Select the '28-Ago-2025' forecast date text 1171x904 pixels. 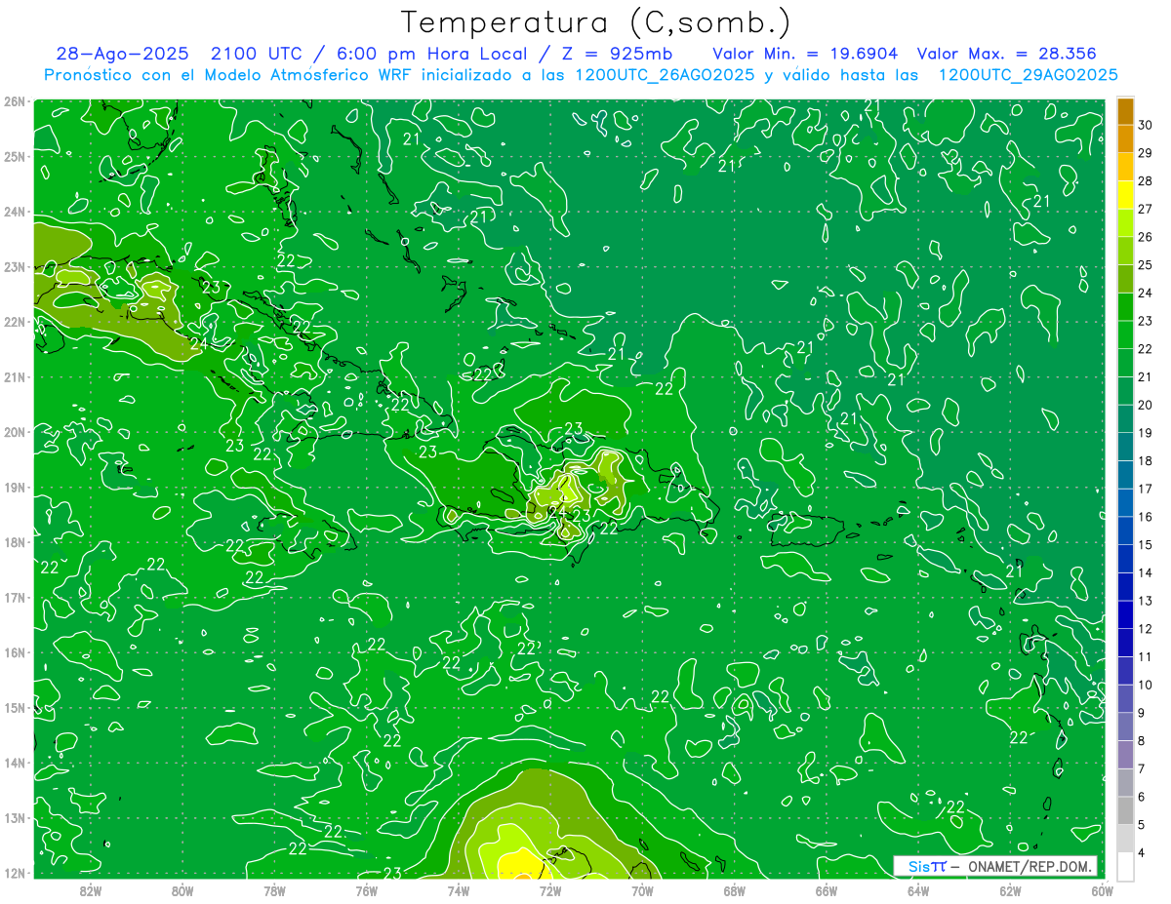pyautogui.click(x=122, y=54)
